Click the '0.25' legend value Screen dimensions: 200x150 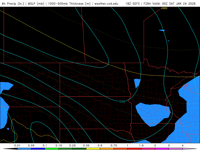[x=72, y=145]
